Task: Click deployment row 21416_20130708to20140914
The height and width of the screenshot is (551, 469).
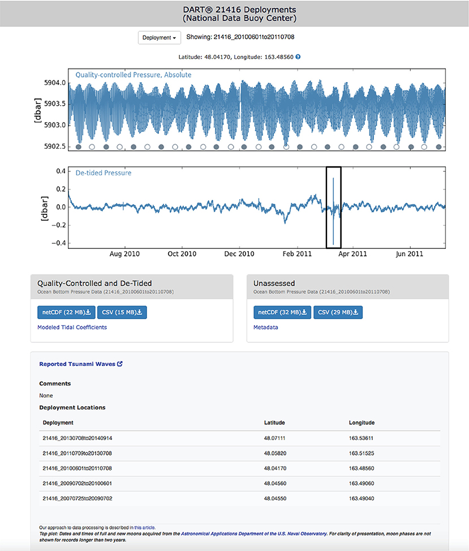Action: point(240,438)
